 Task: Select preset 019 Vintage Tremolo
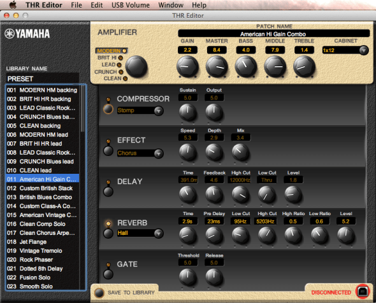point(42,251)
